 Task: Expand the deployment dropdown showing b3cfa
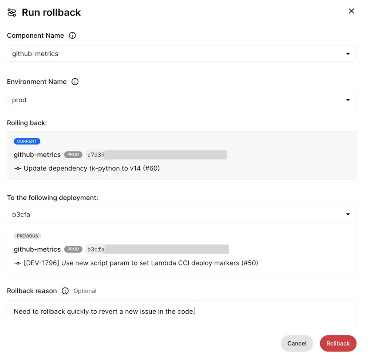[181, 214]
